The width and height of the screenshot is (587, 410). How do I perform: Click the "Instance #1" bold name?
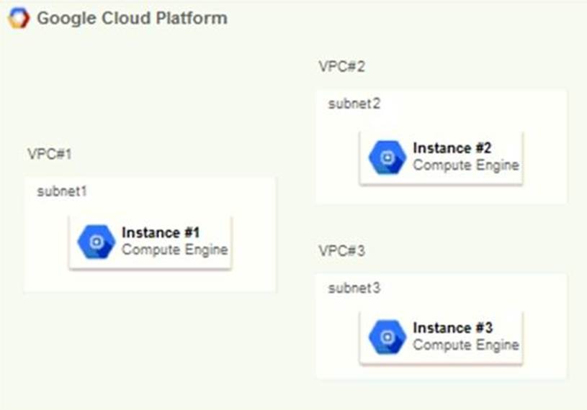coord(161,232)
